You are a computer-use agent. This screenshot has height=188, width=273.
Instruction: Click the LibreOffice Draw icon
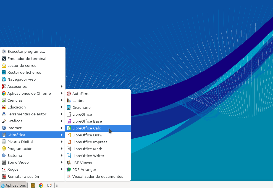(69, 135)
